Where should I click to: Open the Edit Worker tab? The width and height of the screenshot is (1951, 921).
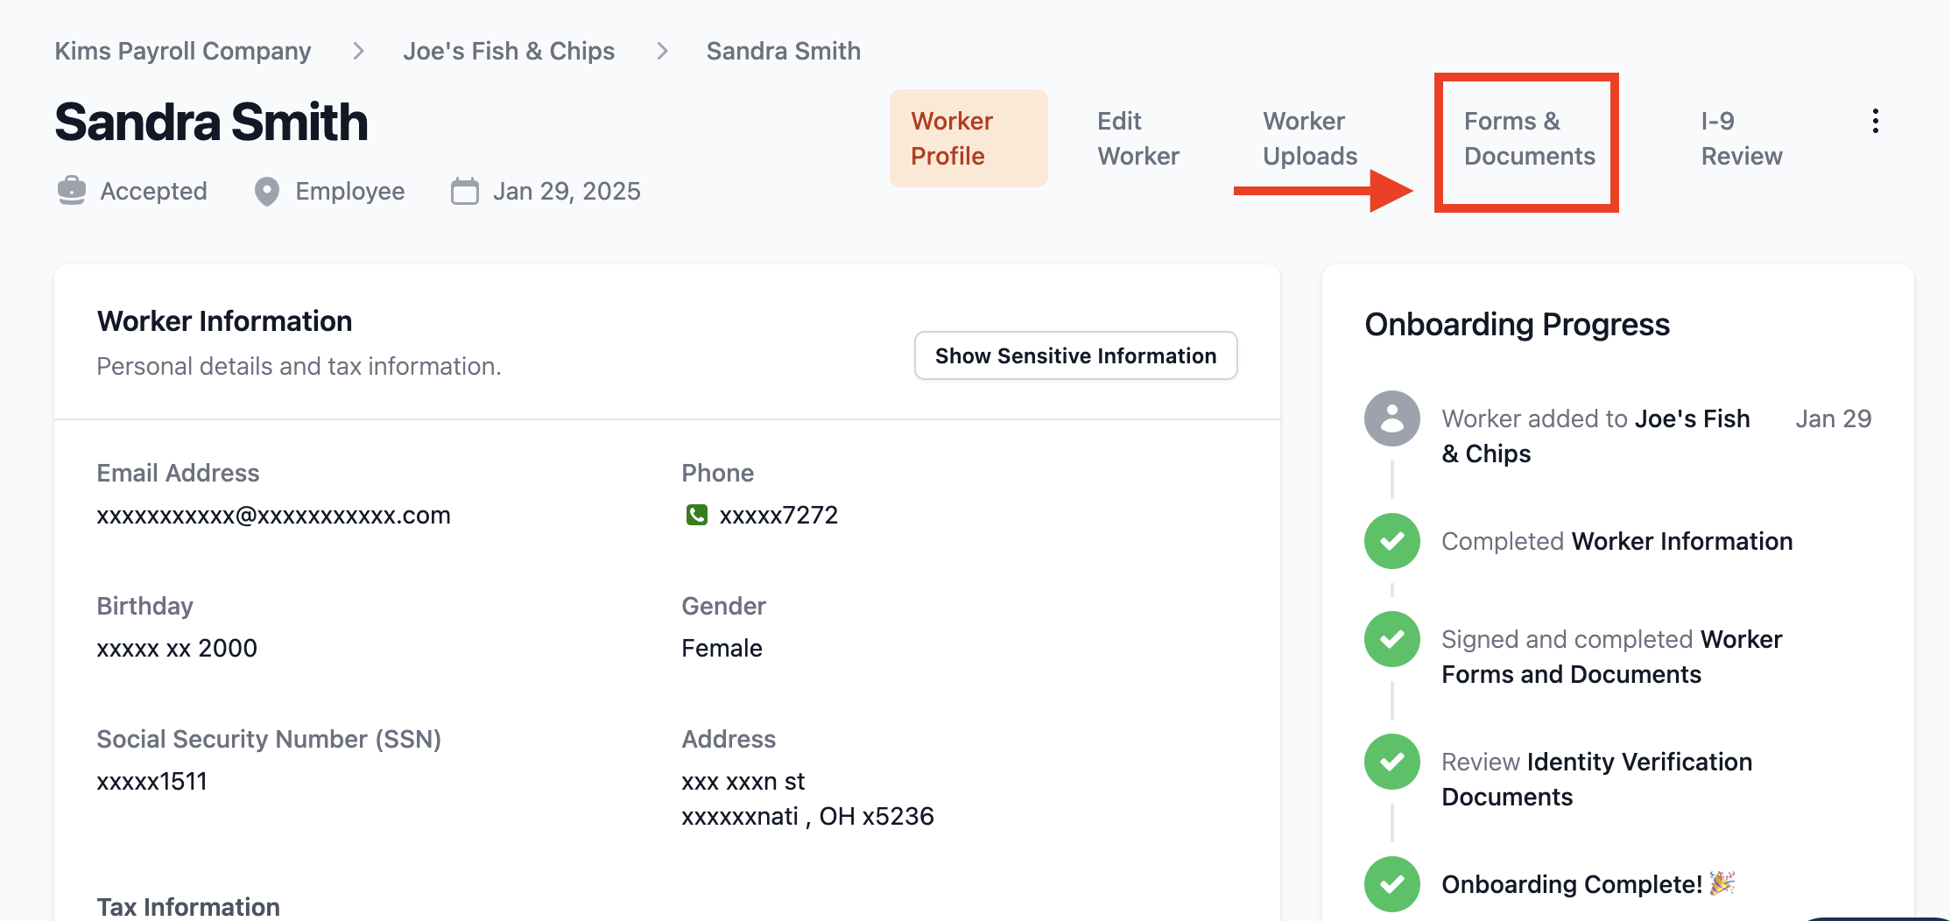click(x=1138, y=138)
